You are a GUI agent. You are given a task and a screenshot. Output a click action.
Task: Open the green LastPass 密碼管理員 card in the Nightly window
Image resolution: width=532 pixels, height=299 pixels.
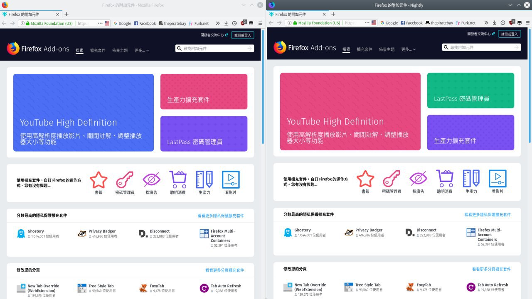(470, 91)
